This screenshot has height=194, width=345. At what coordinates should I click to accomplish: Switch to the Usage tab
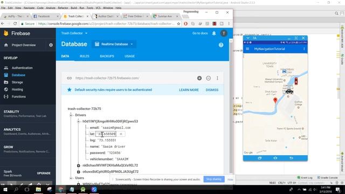click(x=129, y=56)
